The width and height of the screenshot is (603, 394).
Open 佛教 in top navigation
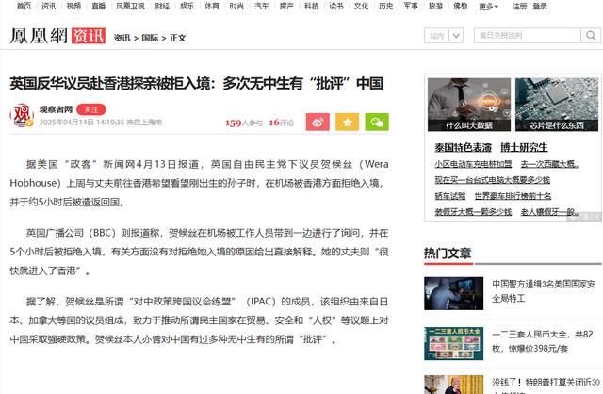[x=461, y=7]
